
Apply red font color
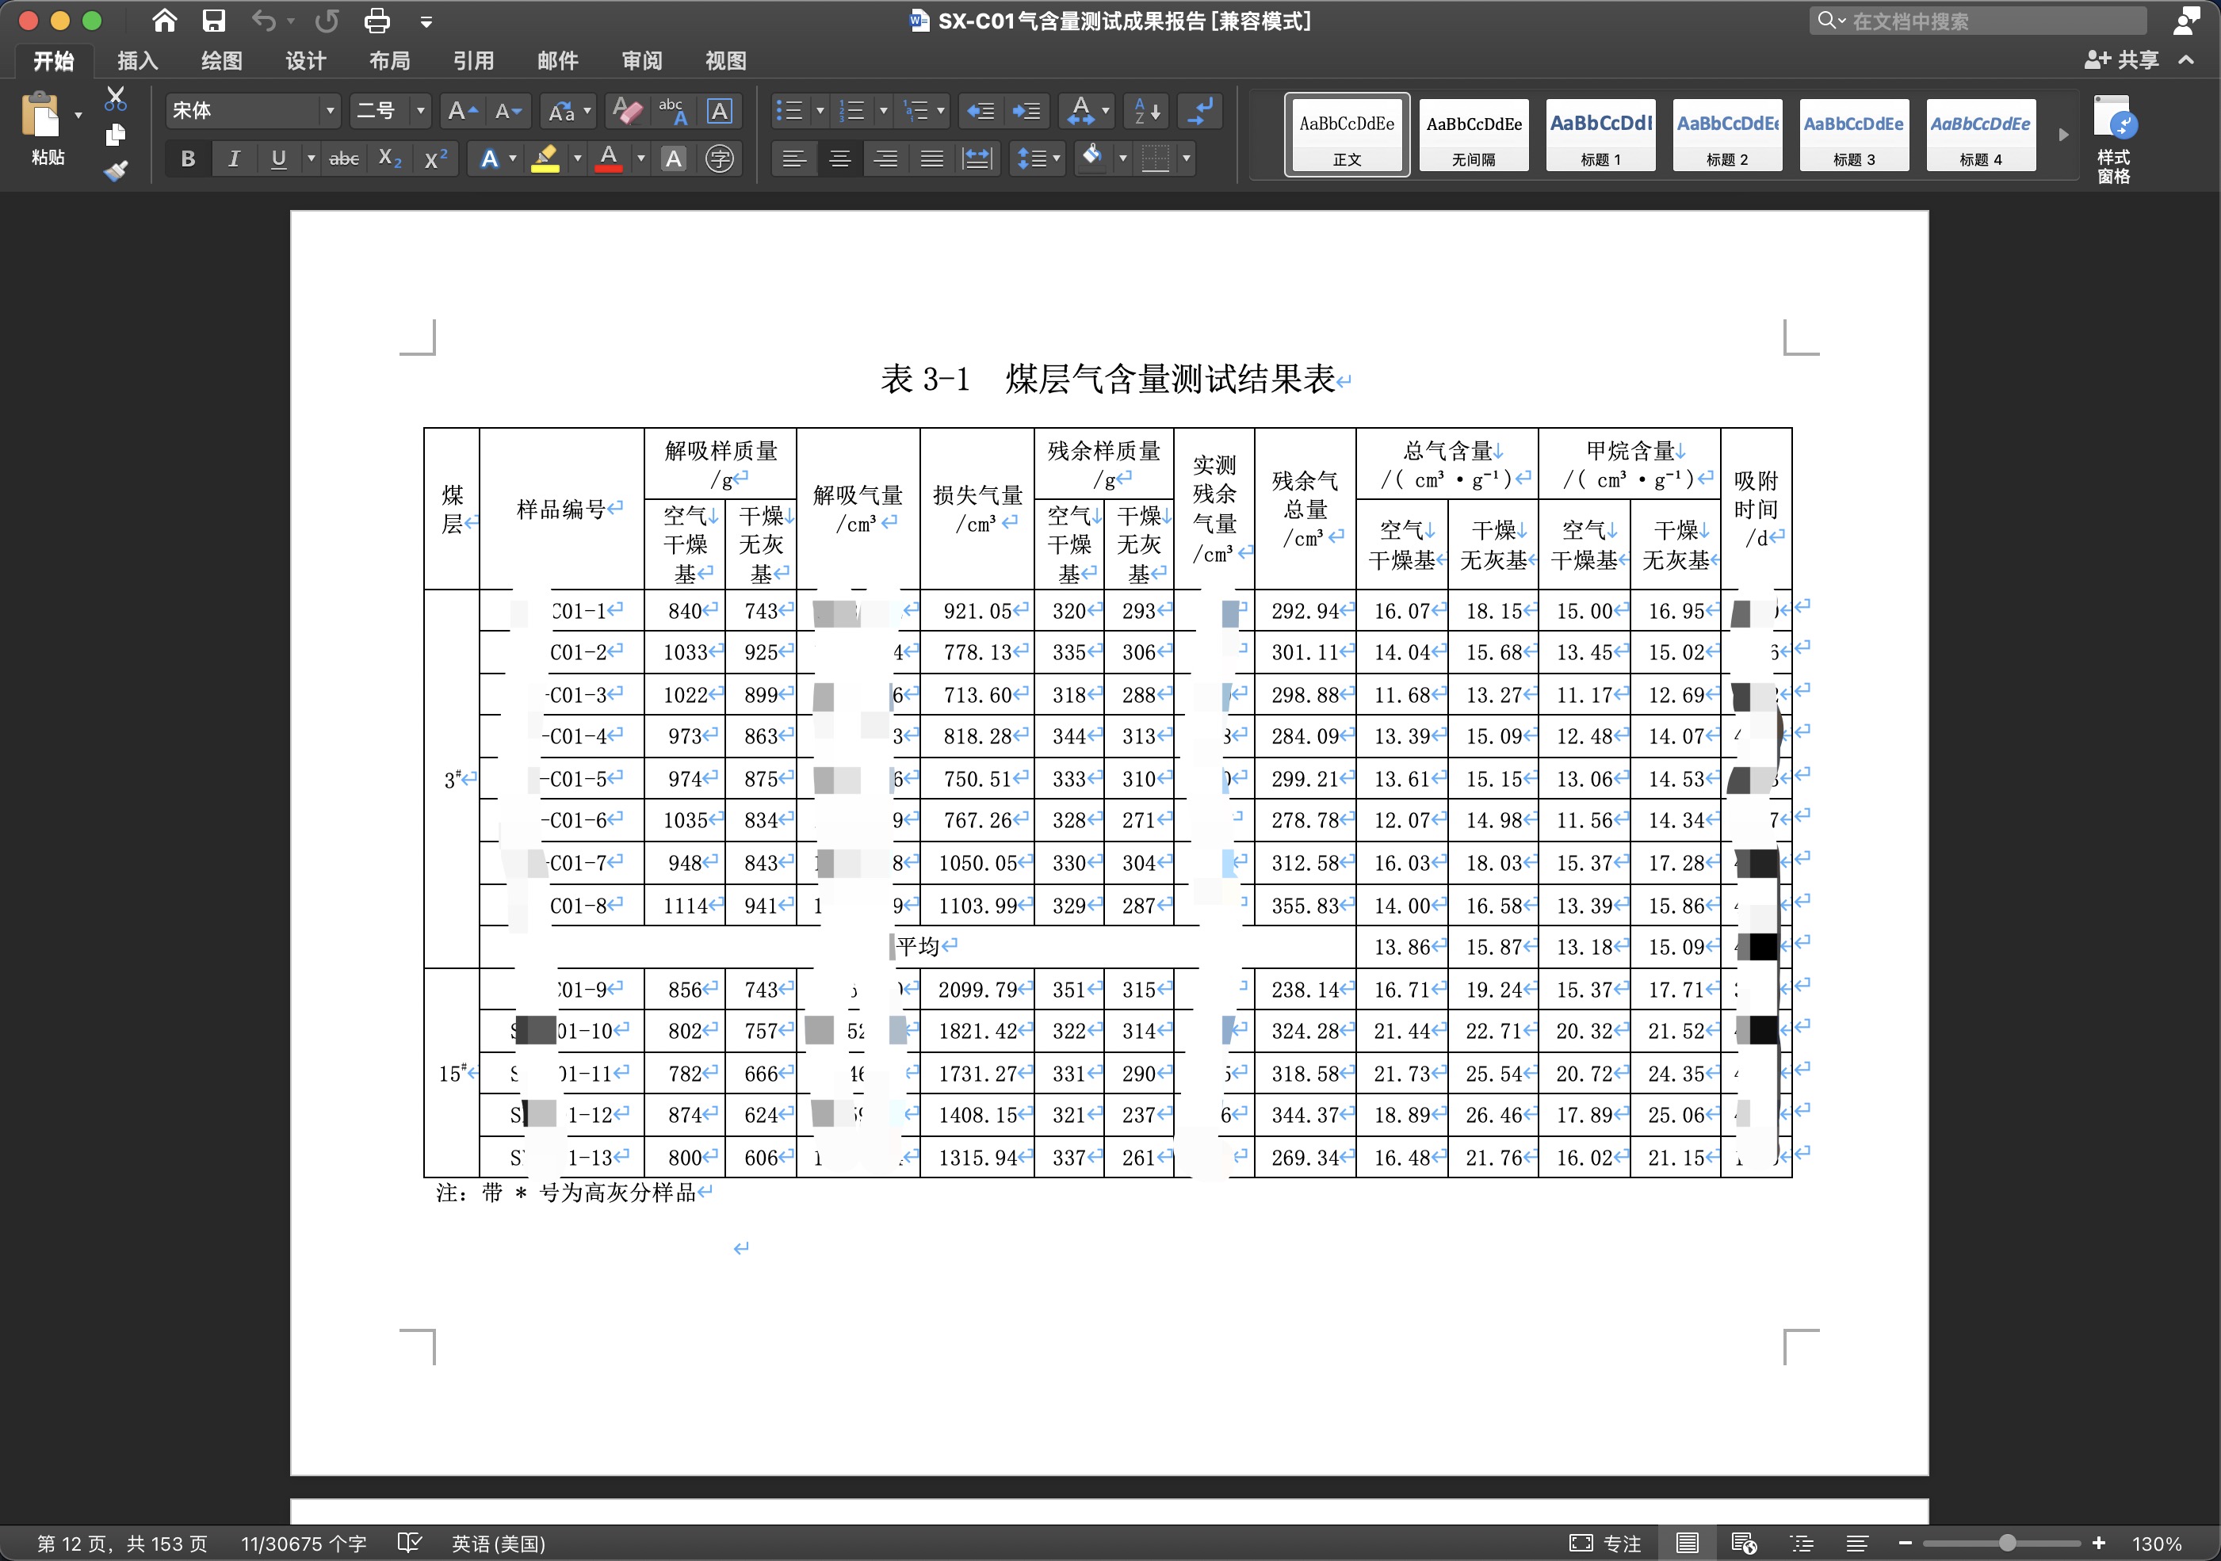[x=609, y=158]
